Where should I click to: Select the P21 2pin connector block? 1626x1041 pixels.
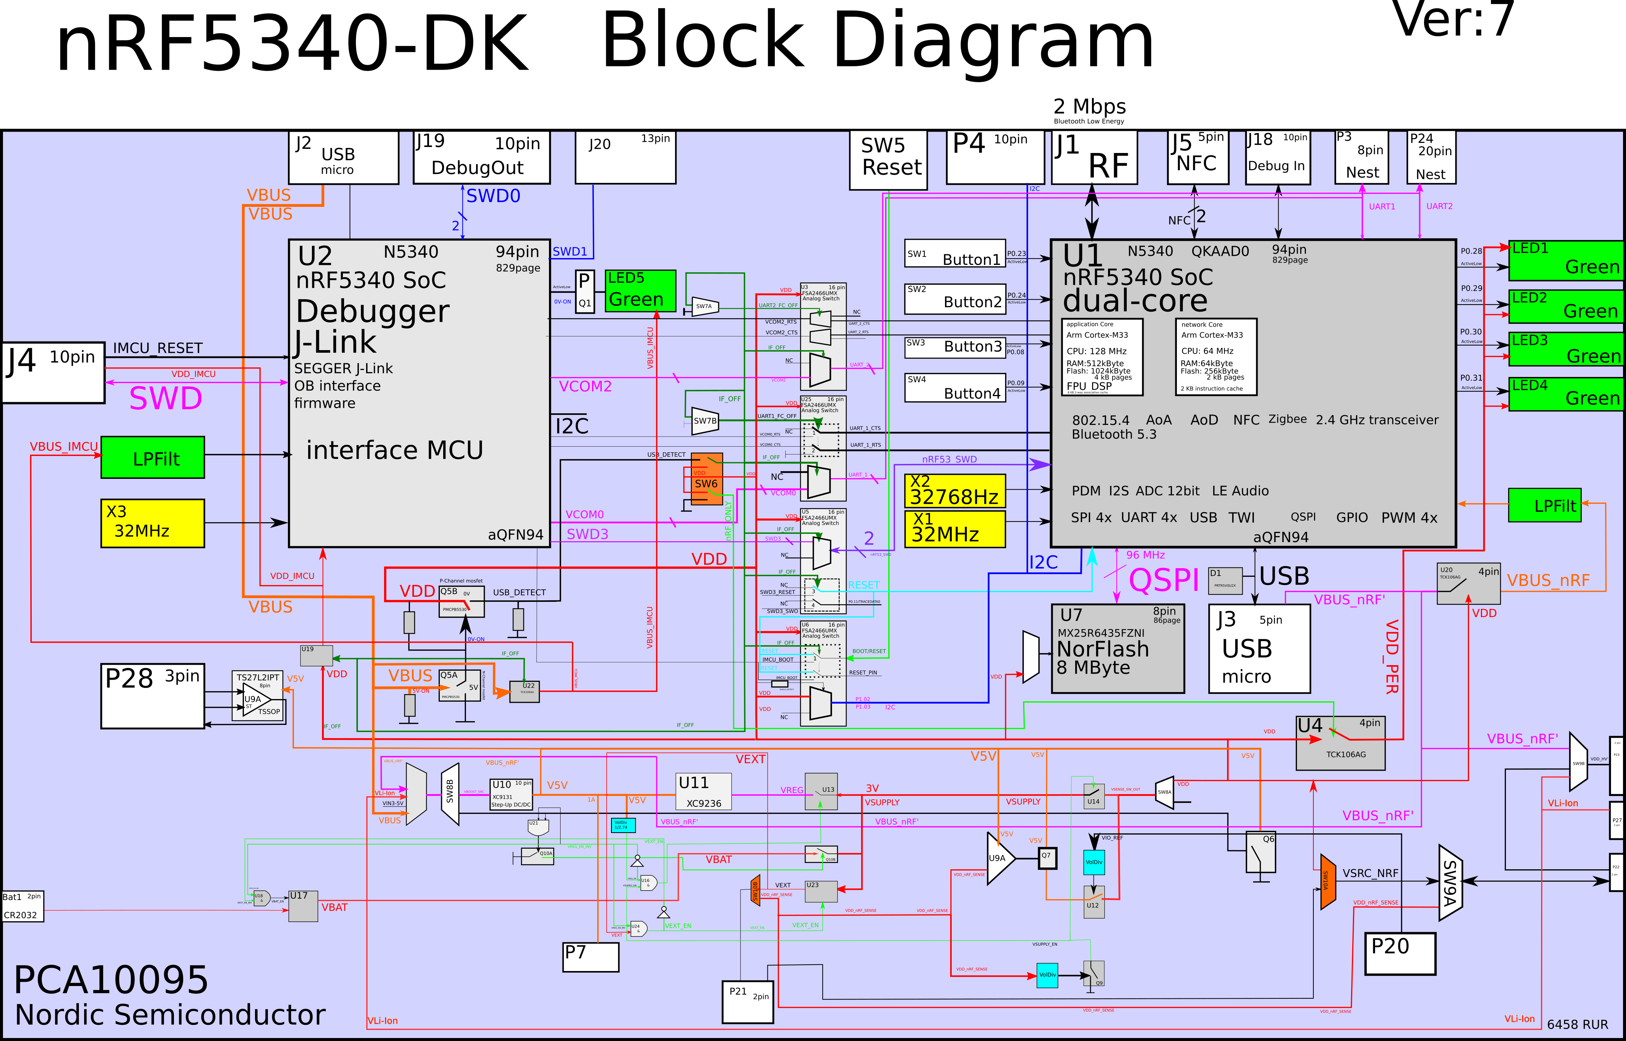click(x=748, y=1002)
